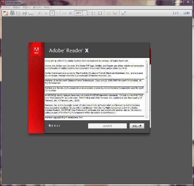
Task: Open the 编辑 (Edit) menu
Action: [x=17, y=7]
